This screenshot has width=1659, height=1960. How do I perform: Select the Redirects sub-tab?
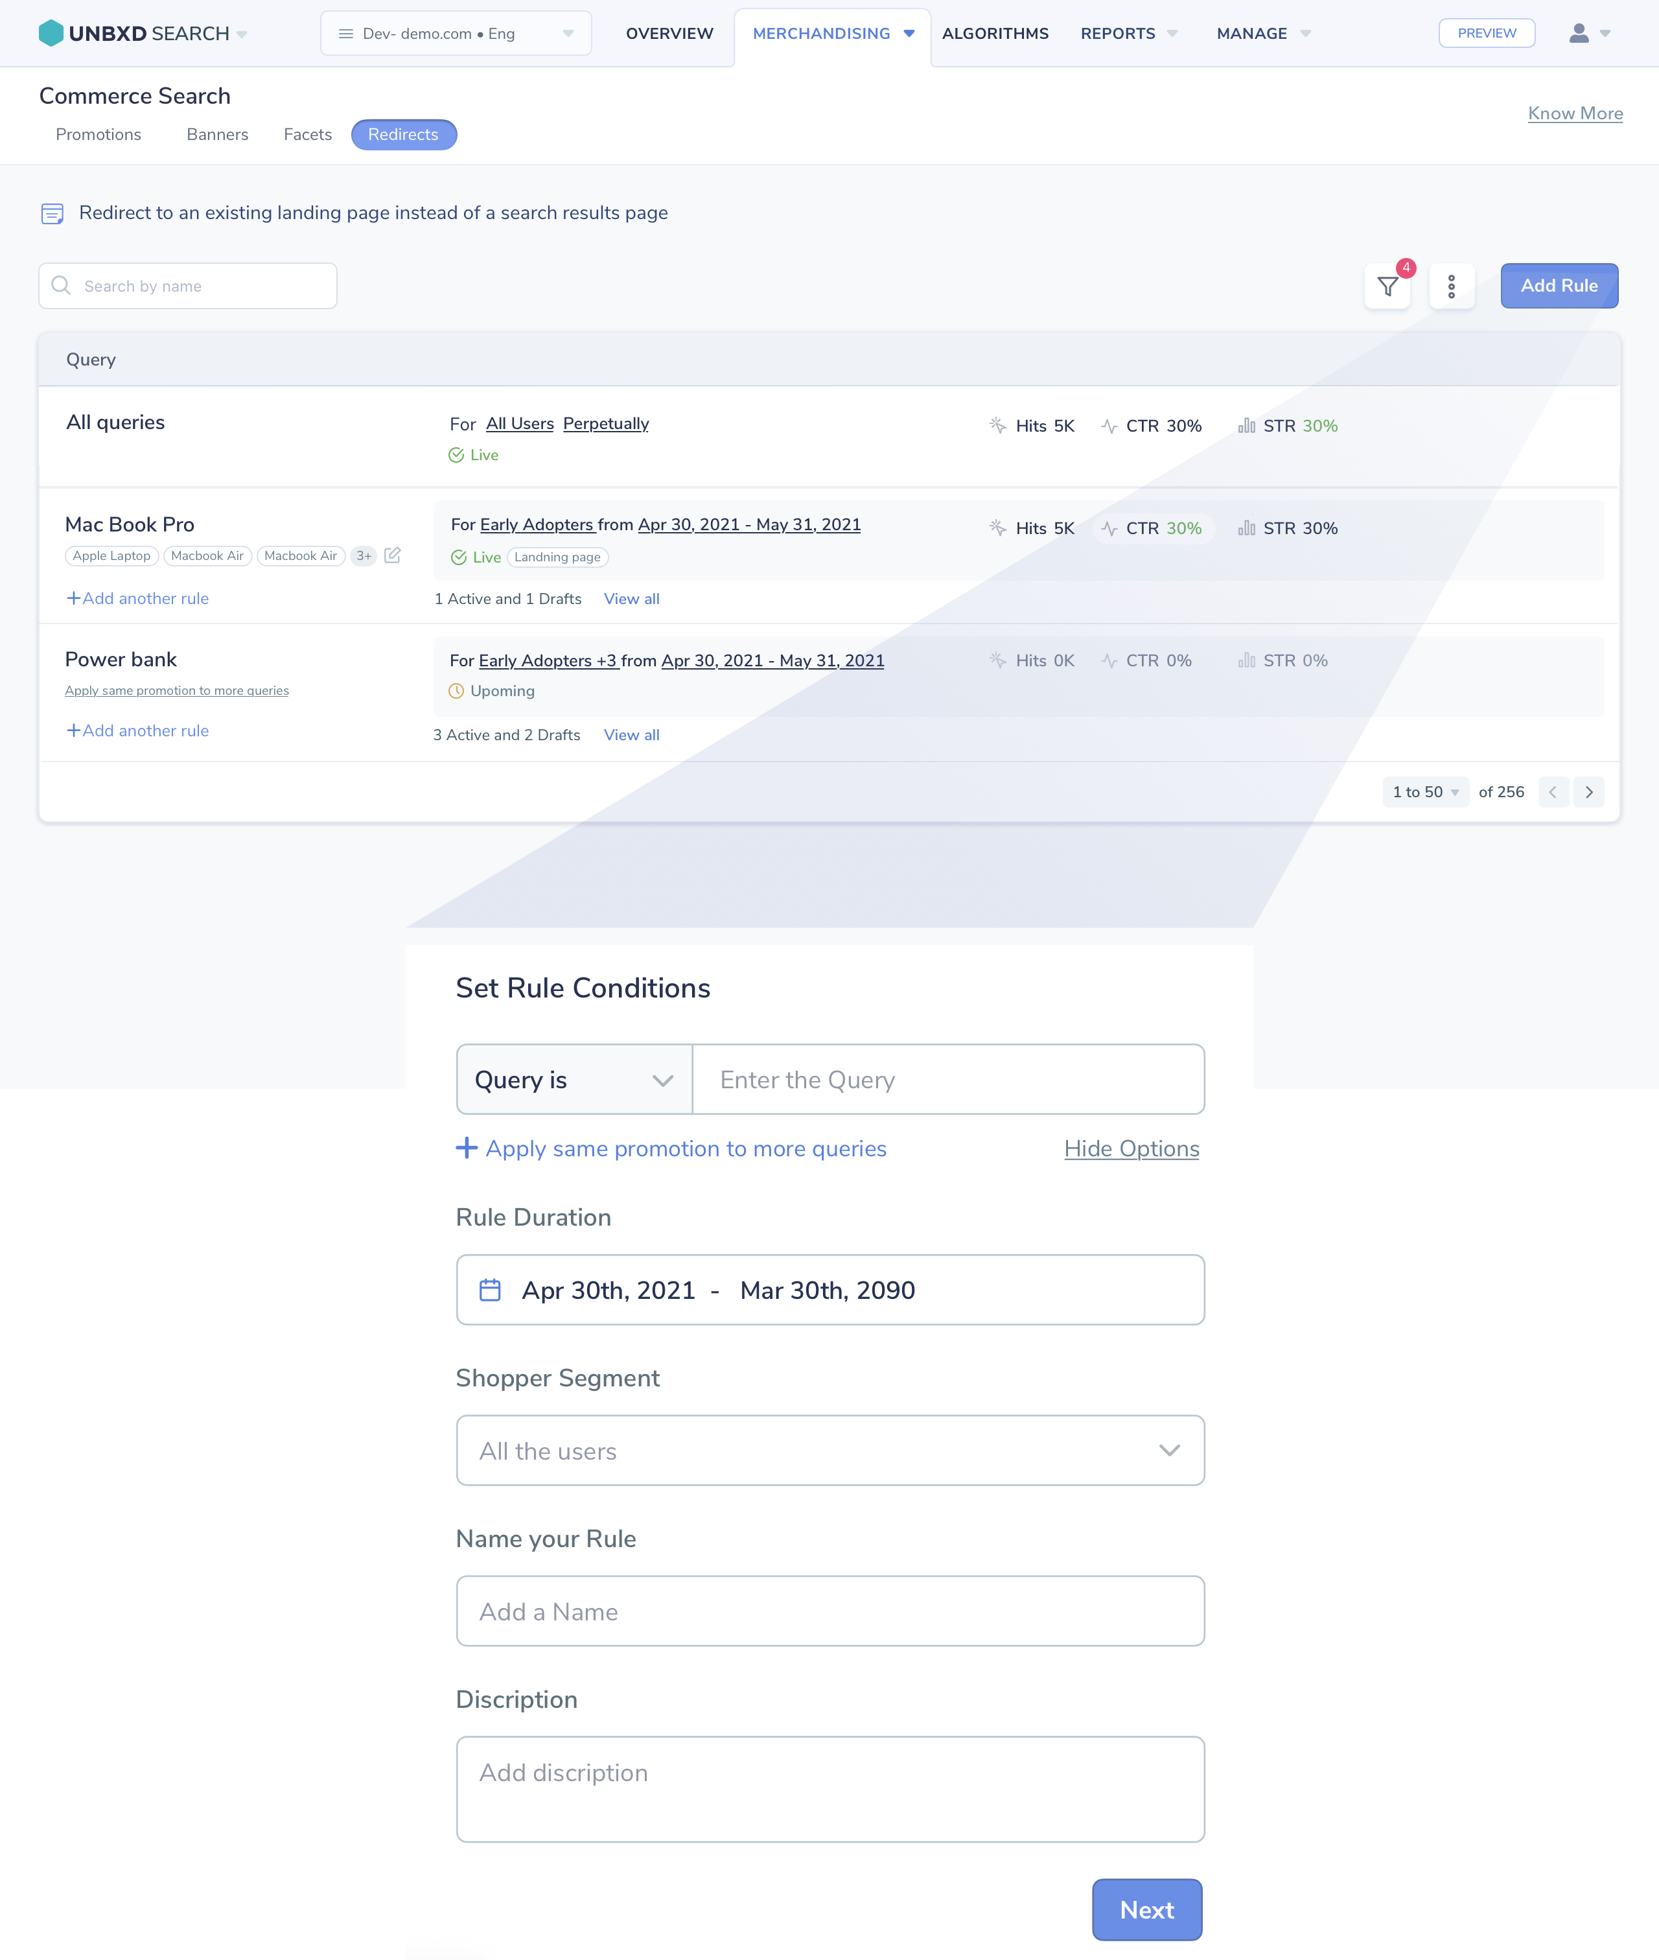pos(404,135)
